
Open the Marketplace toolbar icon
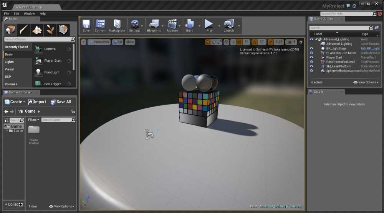(x=117, y=26)
